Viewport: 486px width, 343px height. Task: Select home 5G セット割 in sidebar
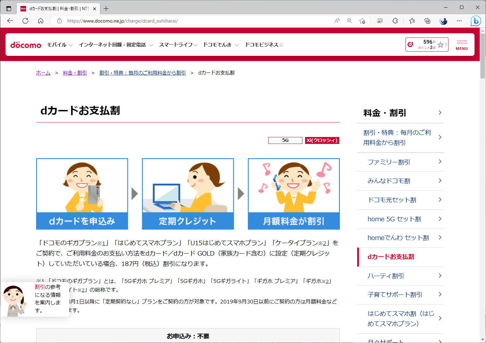(401, 219)
